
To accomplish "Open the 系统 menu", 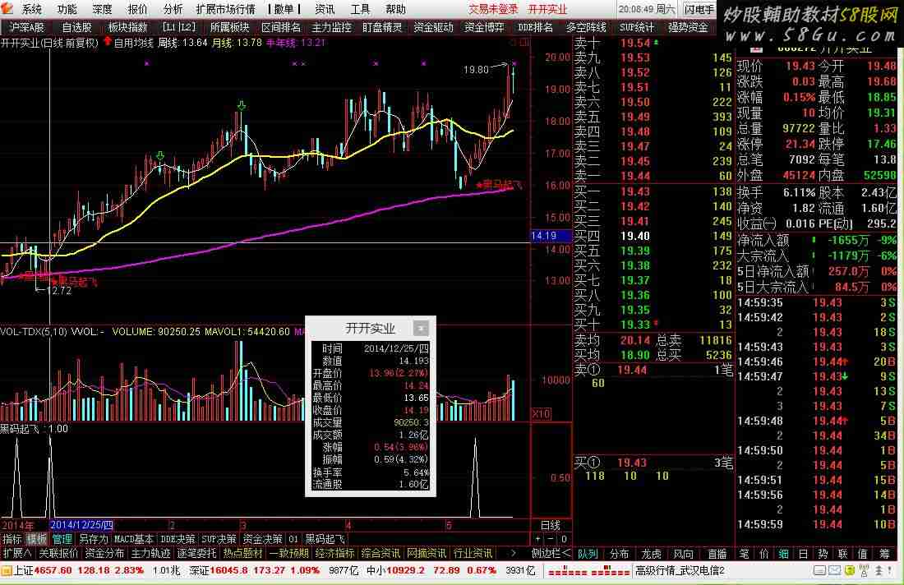I will 32,9.
